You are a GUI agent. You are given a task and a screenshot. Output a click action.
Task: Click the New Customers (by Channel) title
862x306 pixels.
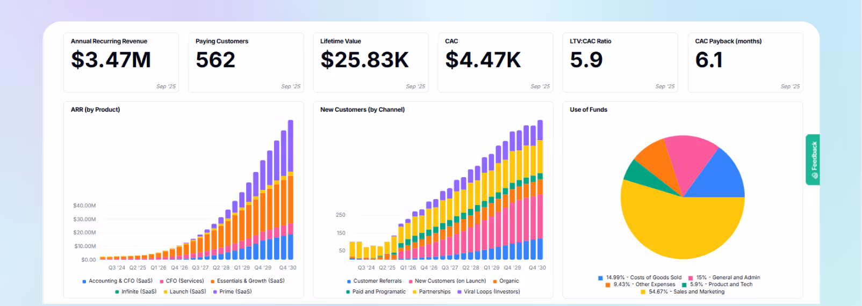click(362, 110)
